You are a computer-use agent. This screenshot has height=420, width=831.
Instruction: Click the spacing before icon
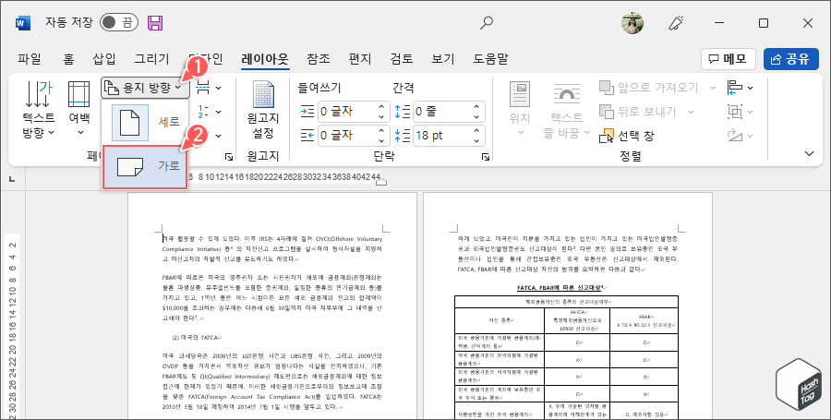point(403,111)
